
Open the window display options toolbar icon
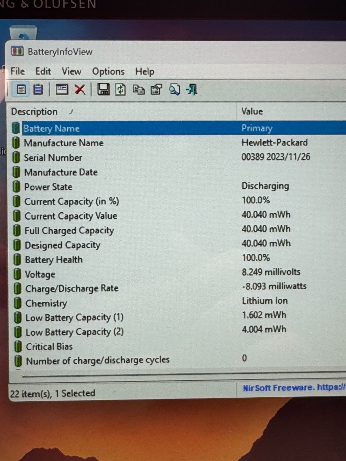62,90
